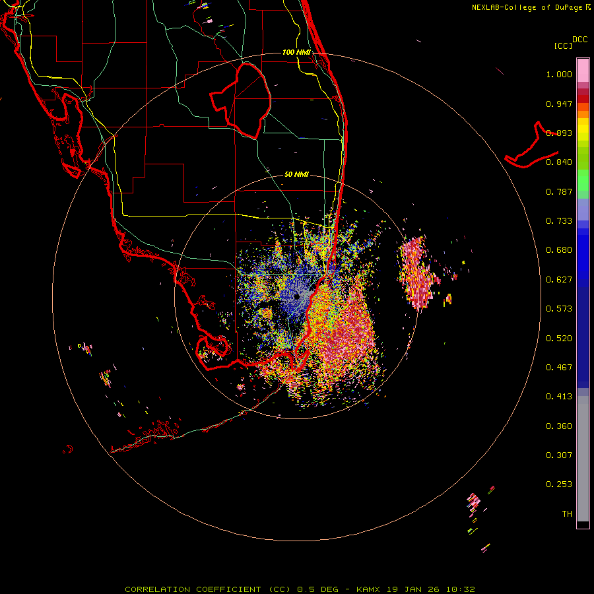Click the 0.360 color scale value
The image size is (594, 594).
tap(559, 426)
